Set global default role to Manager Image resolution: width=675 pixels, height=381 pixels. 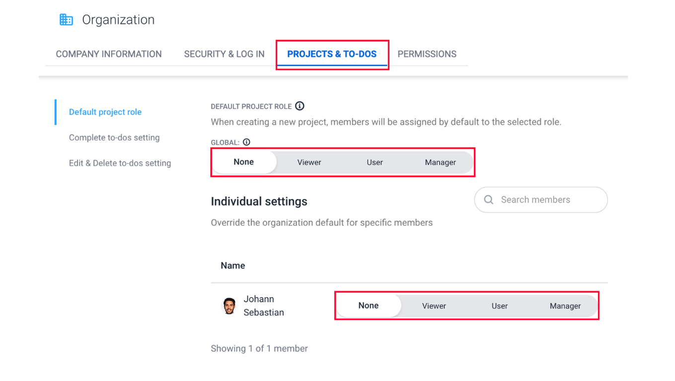440,162
